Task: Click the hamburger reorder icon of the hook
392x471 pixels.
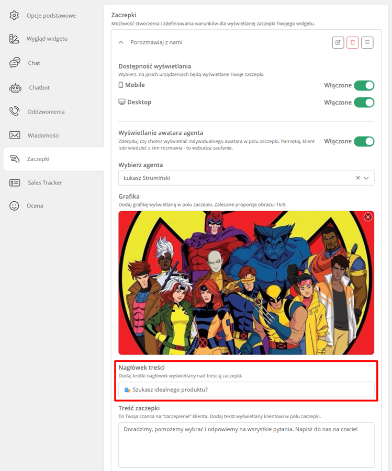Action: click(367, 42)
